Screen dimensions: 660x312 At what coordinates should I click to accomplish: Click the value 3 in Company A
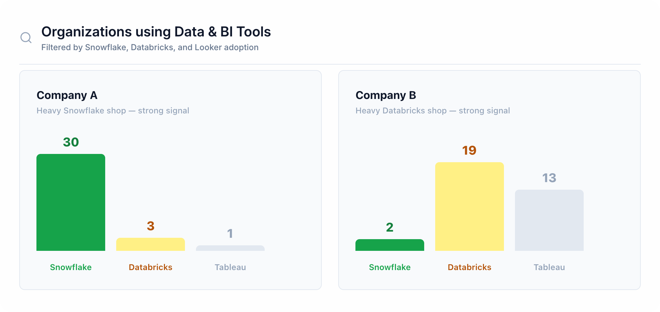[x=151, y=226]
